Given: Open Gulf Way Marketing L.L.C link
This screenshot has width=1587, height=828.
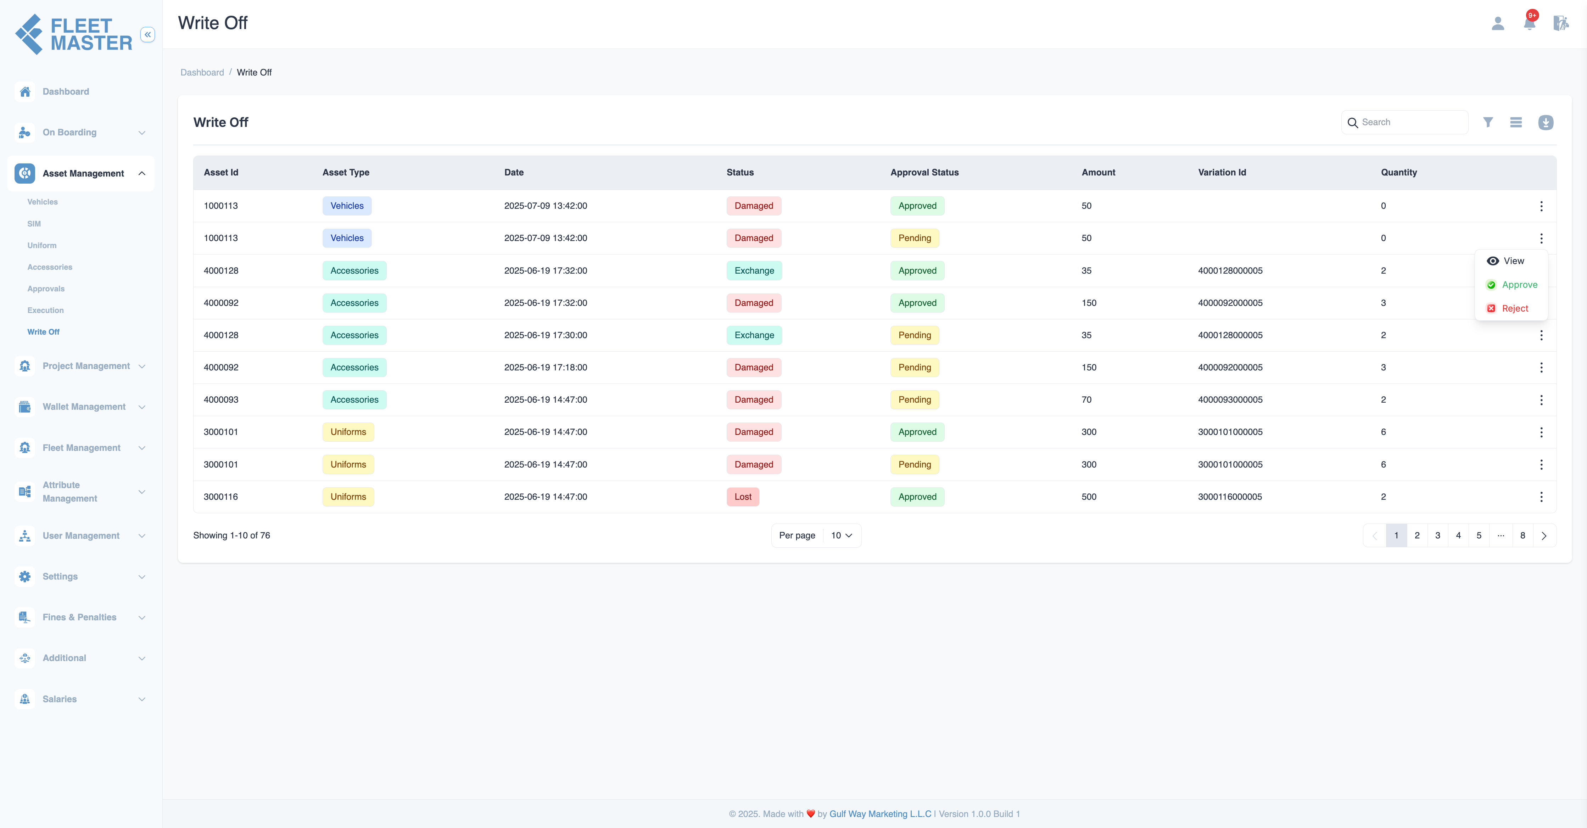Looking at the screenshot, I should coord(881,814).
